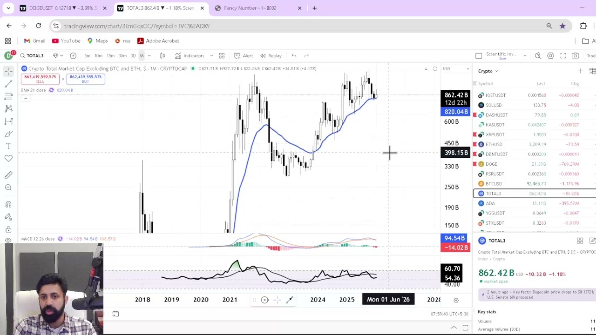Select the ruler measure tool

point(8,175)
